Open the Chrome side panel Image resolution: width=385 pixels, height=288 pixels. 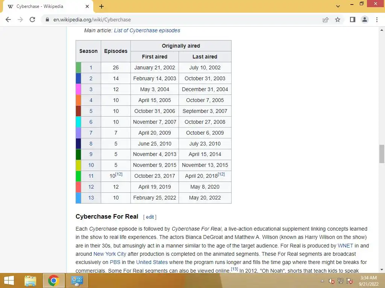353,19
